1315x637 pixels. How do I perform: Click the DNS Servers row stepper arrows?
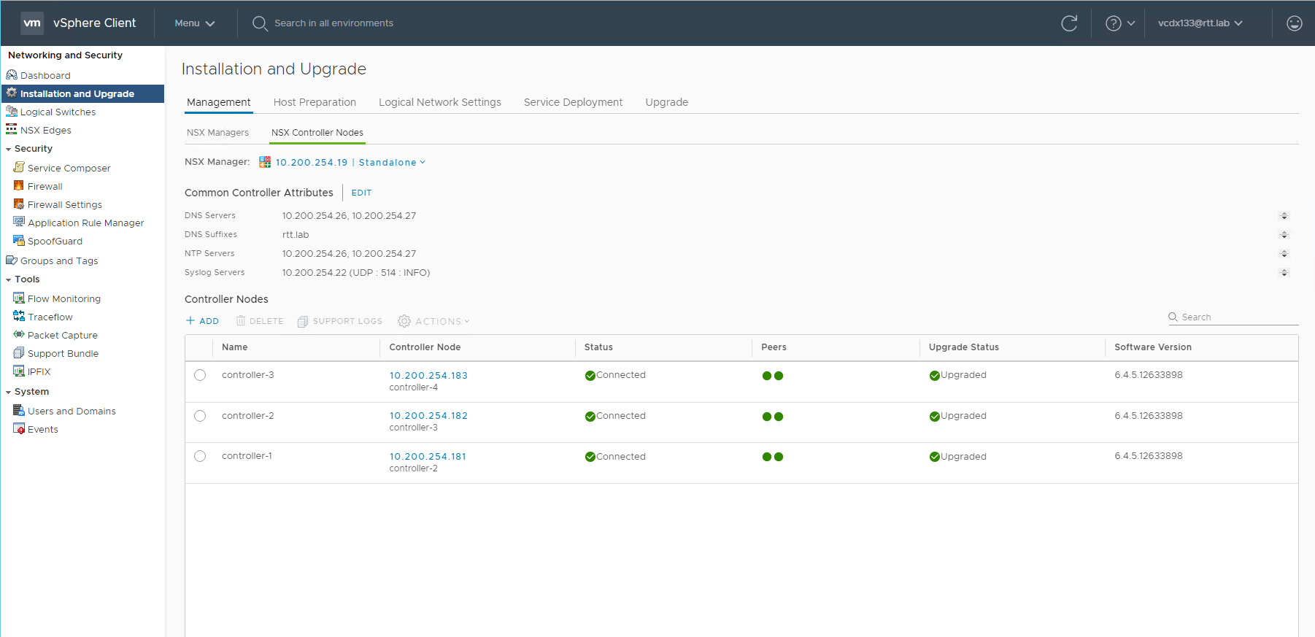pos(1284,216)
